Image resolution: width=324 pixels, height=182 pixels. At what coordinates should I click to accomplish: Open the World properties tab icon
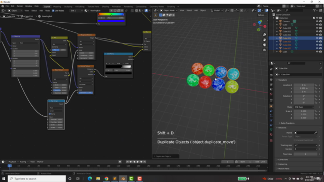[x=271, y=94]
